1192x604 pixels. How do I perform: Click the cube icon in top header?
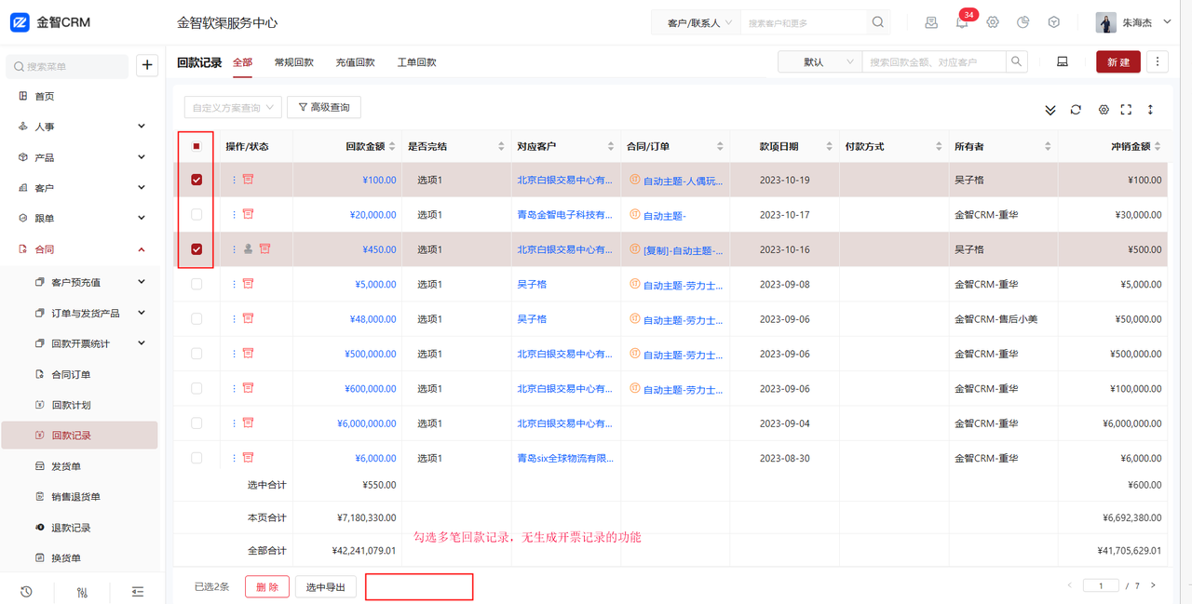1054,22
